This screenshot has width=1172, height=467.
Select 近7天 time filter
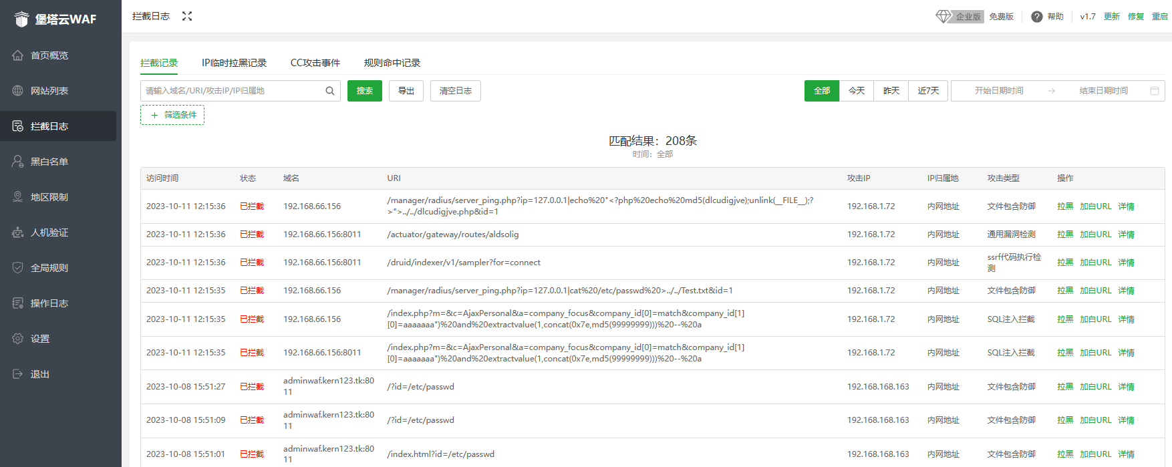tap(928, 91)
